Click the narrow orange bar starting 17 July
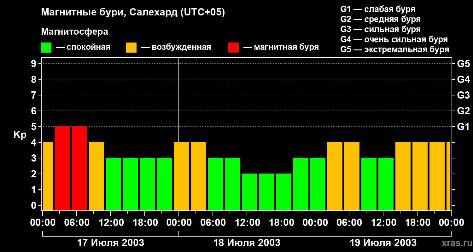473x252 pixels. pyautogui.click(x=48, y=176)
